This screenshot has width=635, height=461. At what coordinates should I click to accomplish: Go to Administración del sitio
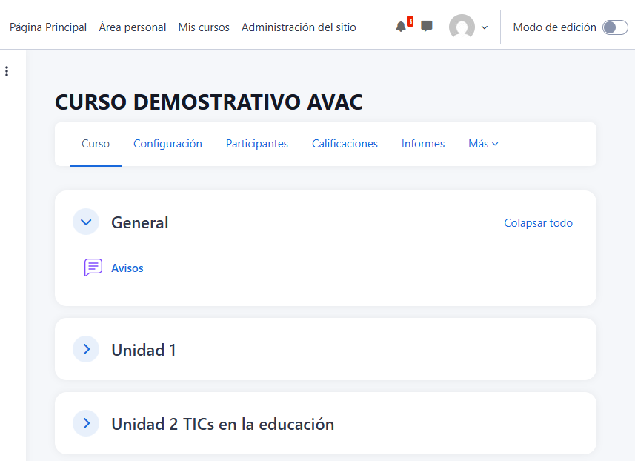[x=299, y=27]
